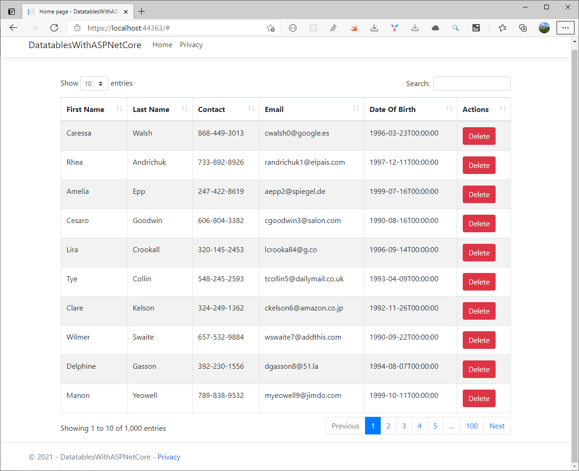Click the search magnifier extension icon
579x471 pixels.
[x=455, y=28]
